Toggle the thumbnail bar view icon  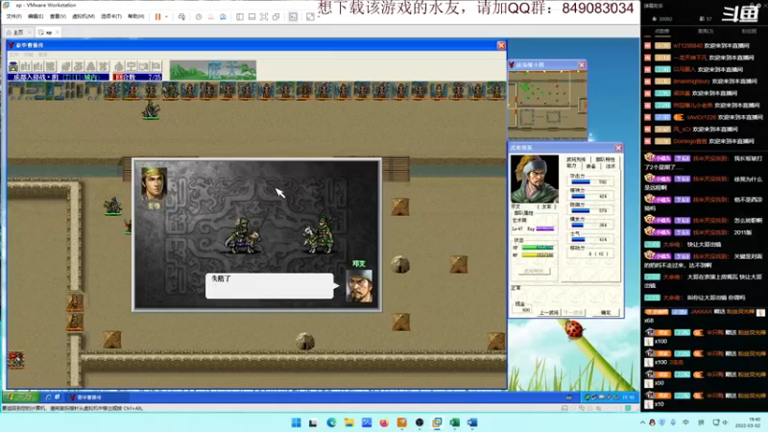pos(252,16)
